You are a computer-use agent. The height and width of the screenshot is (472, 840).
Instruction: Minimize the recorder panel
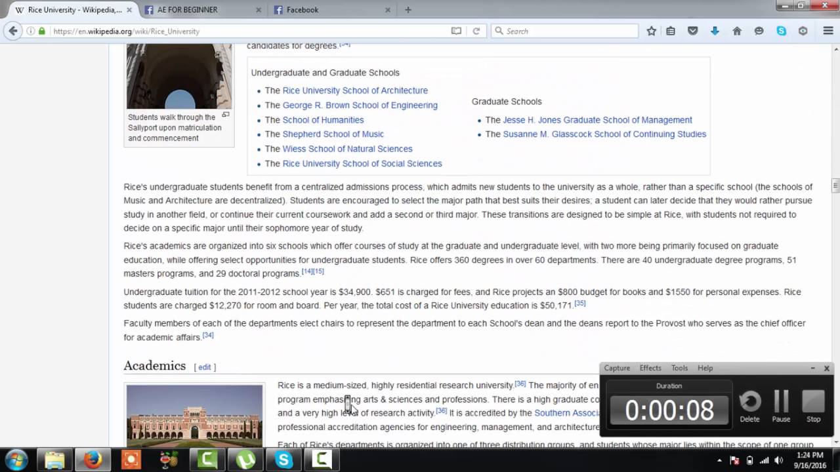(x=812, y=368)
